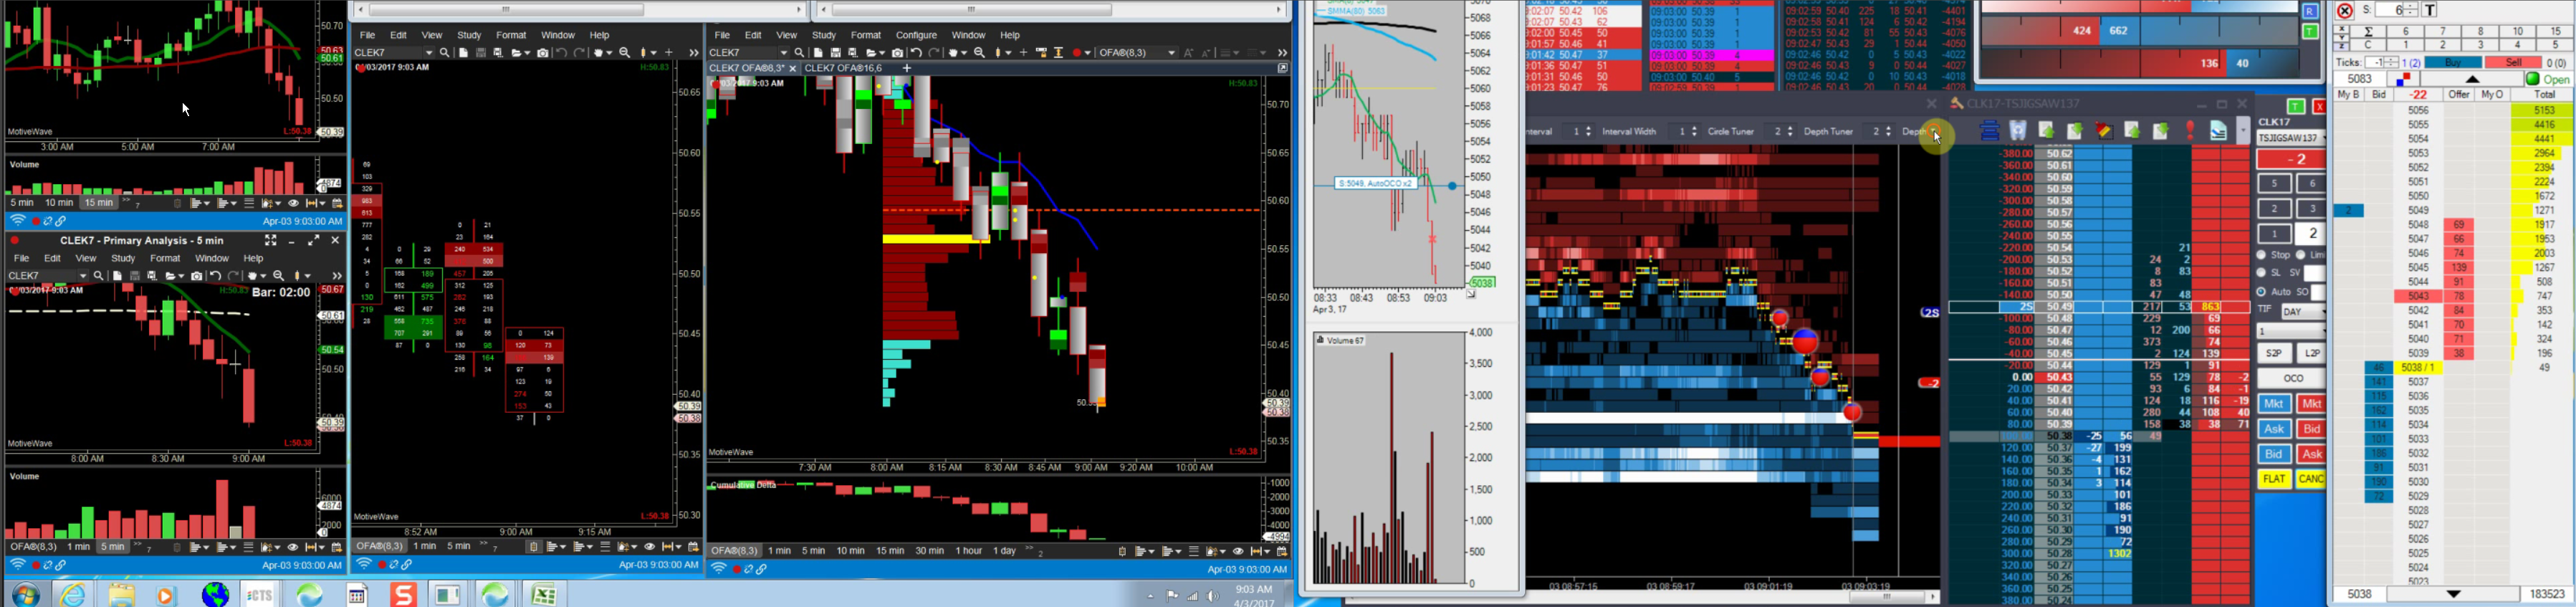Image resolution: width=2576 pixels, height=607 pixels.
Task: Click the new document icon in the footprint window toolbar
Action: tap(463, 53)
